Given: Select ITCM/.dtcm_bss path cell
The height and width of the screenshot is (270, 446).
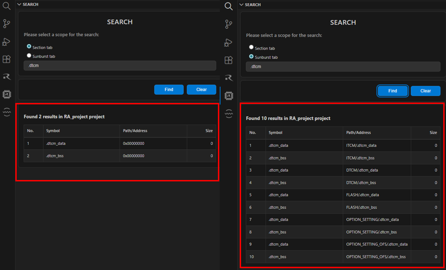Looking at the screenshot, I should [377, 158].
